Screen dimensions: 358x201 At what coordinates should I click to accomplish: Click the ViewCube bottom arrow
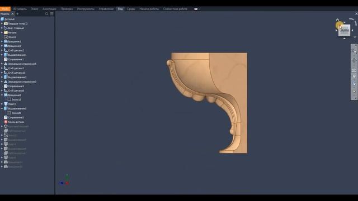coord(345,39)
